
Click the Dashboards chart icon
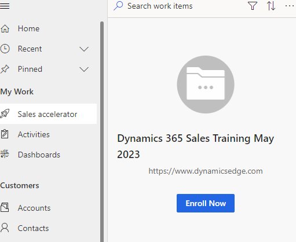(5, 154)
